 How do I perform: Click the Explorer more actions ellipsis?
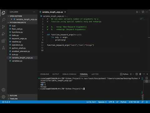coord(34,12)
